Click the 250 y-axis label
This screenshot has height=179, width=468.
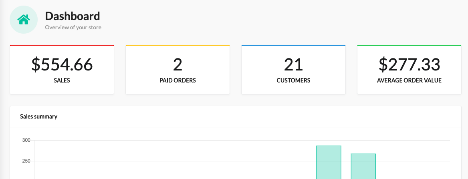pos(26,161)
